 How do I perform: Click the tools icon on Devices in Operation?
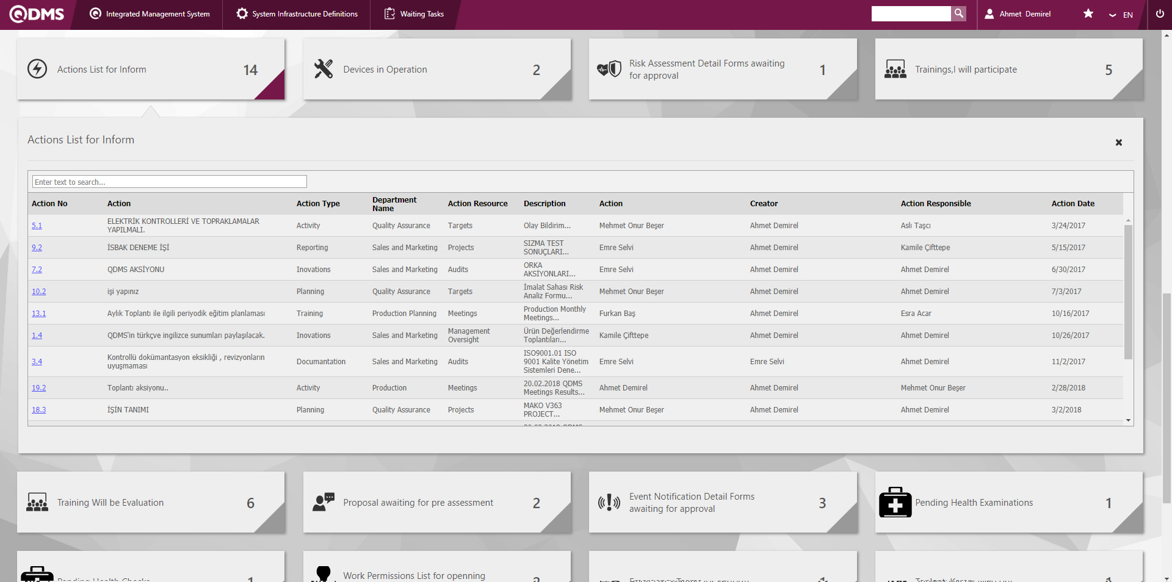coord(324,69)
